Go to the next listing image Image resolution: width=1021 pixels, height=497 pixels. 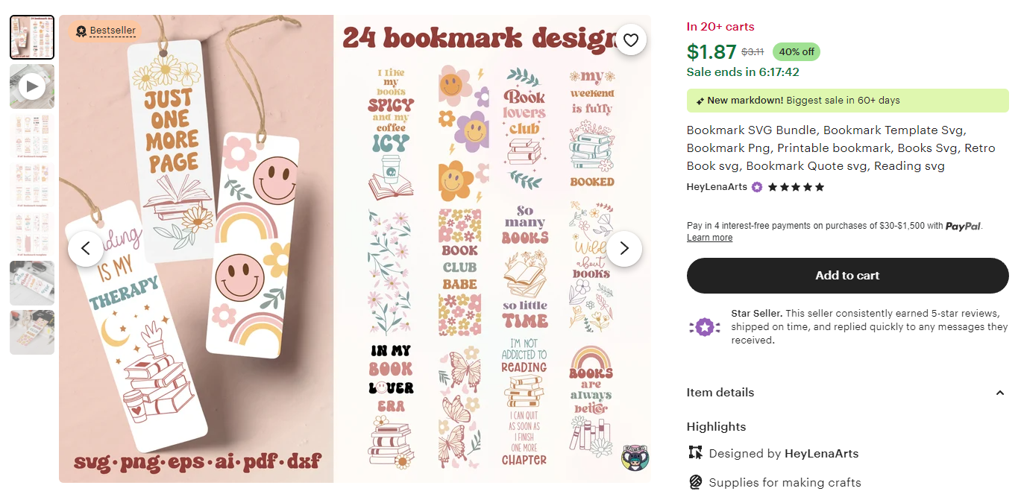624,248
